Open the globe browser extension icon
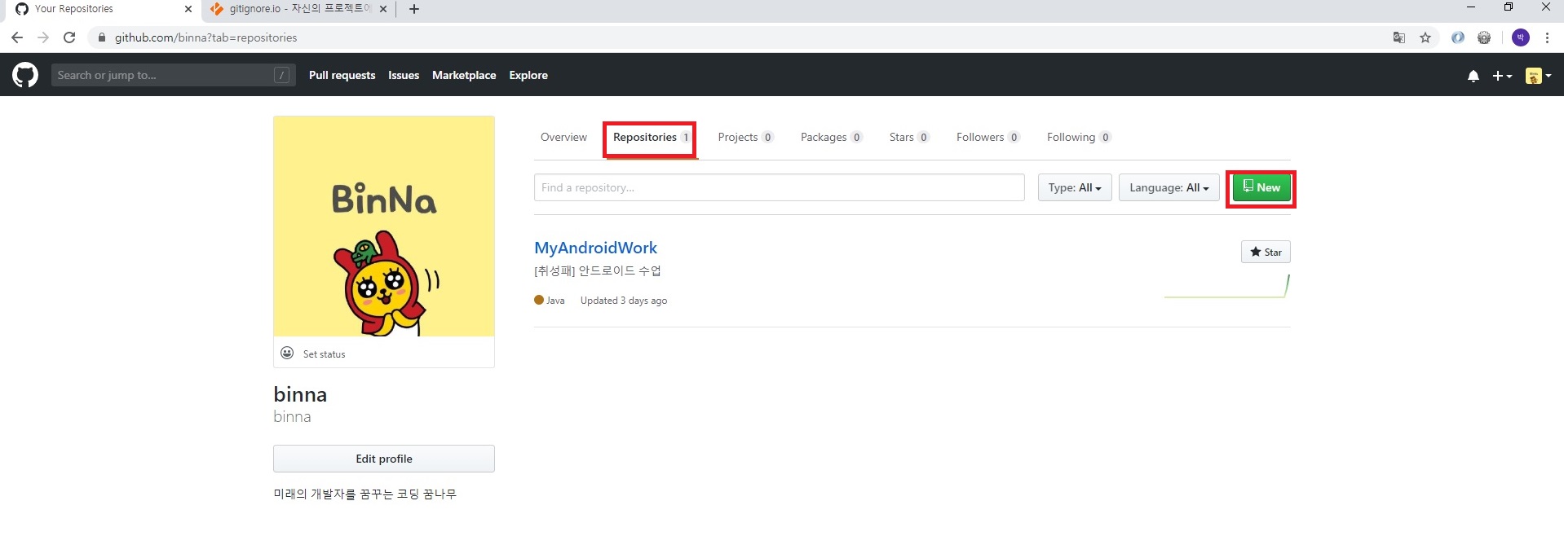Screen dimensions: 1564x536 [1484, 37]
